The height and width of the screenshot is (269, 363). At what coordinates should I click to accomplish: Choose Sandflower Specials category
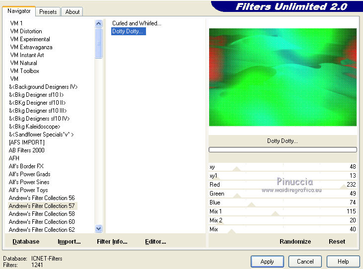(x=41, y=134)
